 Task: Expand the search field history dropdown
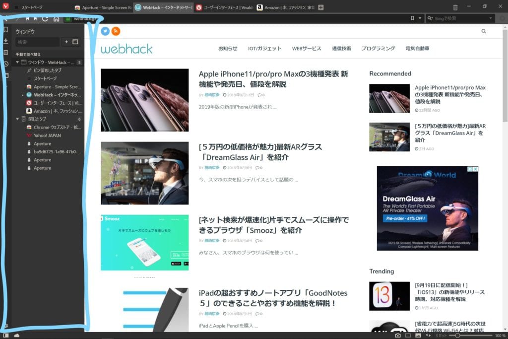click(491, 18)
